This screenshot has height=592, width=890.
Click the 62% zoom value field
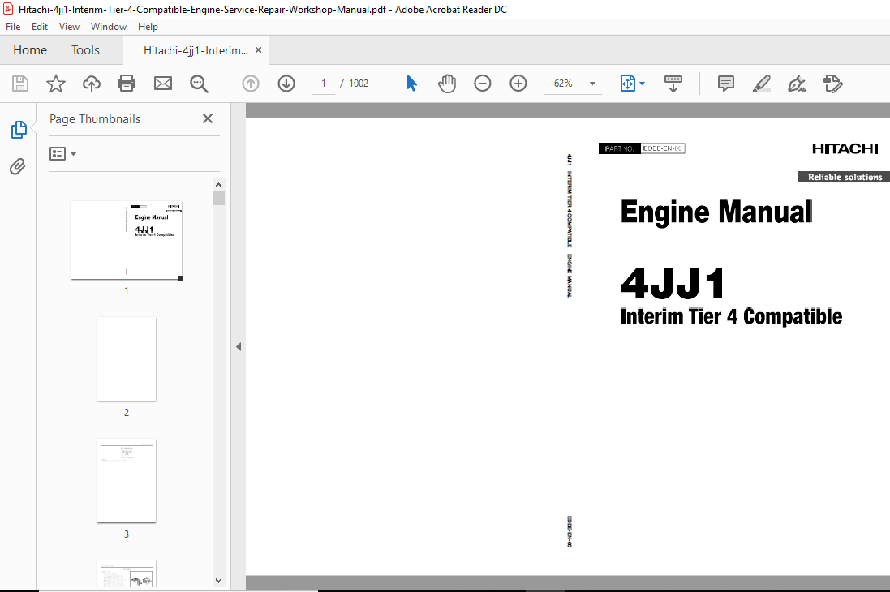coord(563,84)
